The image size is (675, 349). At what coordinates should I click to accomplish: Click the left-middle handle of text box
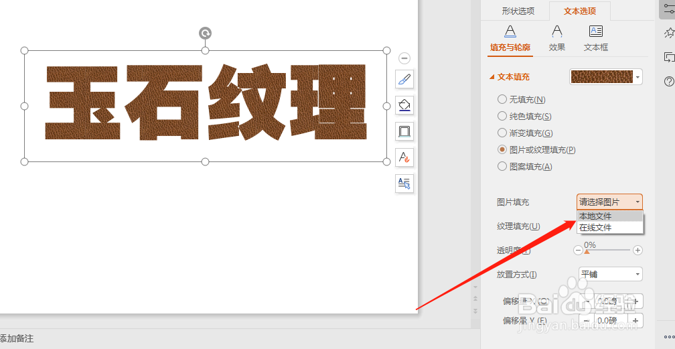click(25, 106)
